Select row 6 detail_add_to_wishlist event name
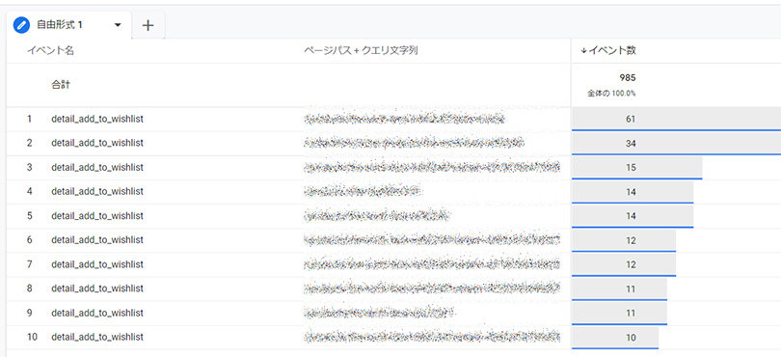This screenshot has width=781, height=357. [x=97, y=240]
